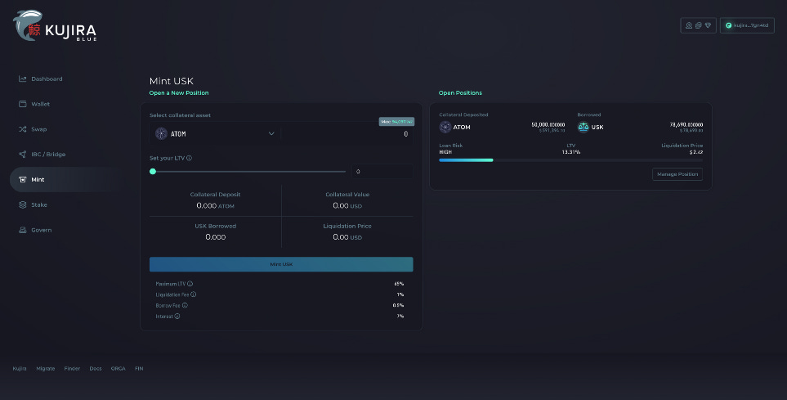Click the 0.000 ATOM collateral deposit value
The image size is (787, 400).
tap(215, 205)
